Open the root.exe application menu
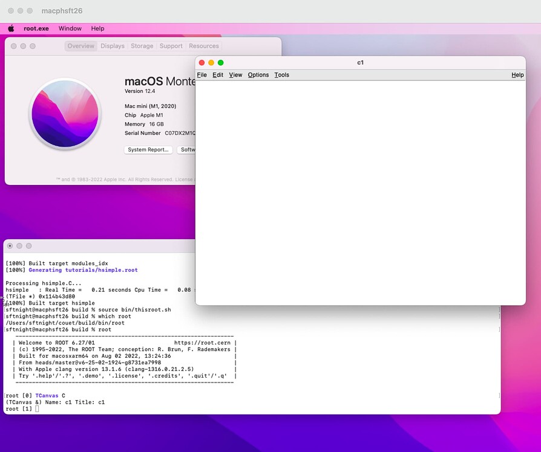This screenshot has width=541, height=452. pyautogui.click(x=36, y=28)
